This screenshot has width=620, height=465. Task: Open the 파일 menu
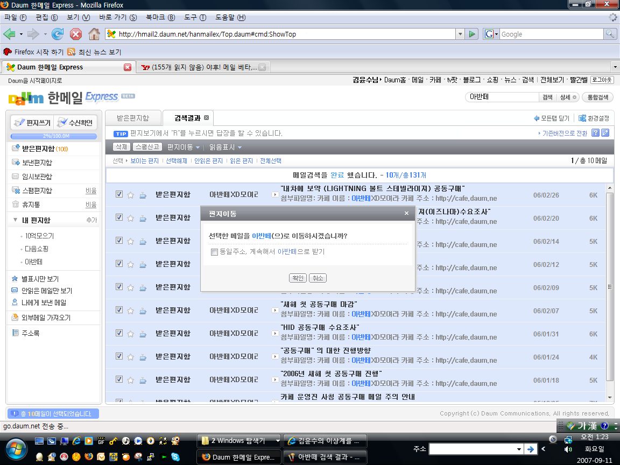tap(16, 17)
